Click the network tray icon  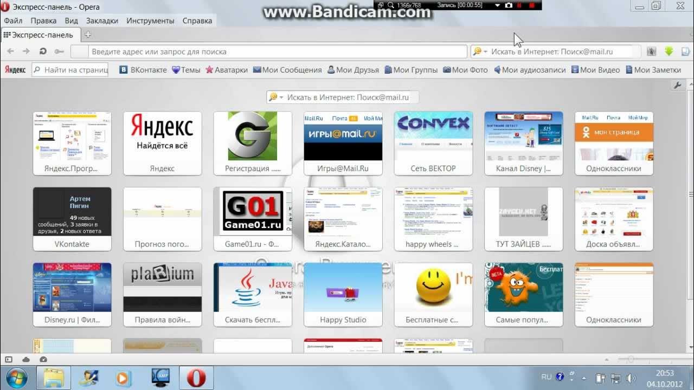(616, 378)
